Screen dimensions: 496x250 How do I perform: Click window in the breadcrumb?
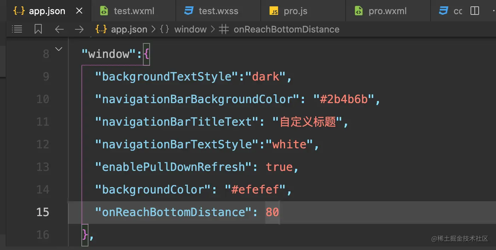190,29
